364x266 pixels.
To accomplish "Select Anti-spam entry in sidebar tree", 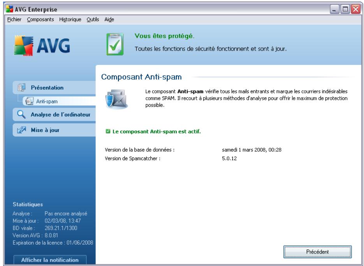I will coord(59,101).
